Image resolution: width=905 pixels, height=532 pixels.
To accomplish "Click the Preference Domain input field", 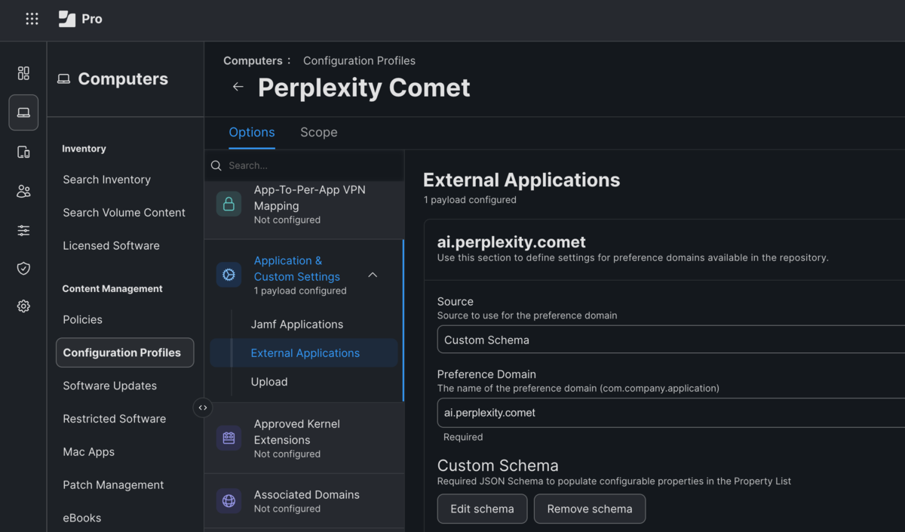I will point(671,413).
